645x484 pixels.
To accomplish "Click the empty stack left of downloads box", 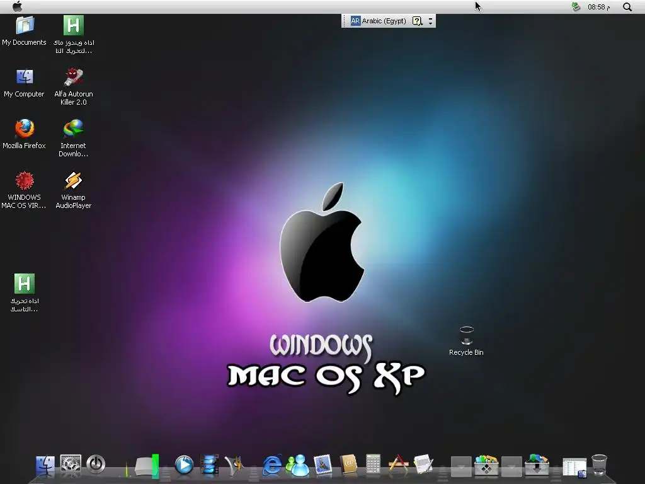I will [x=511, y=466].
